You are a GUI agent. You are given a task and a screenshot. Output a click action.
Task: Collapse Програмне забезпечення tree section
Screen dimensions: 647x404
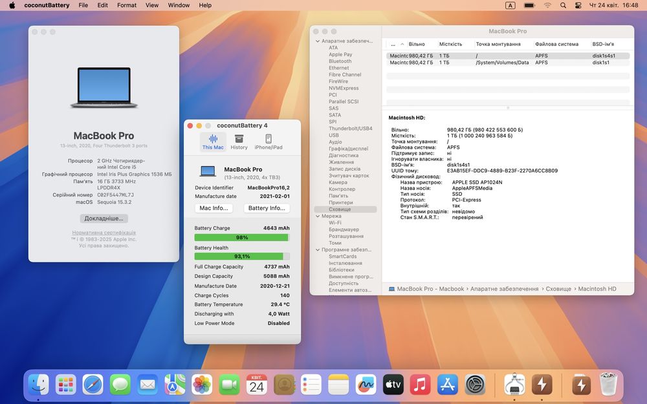[318, 250]
